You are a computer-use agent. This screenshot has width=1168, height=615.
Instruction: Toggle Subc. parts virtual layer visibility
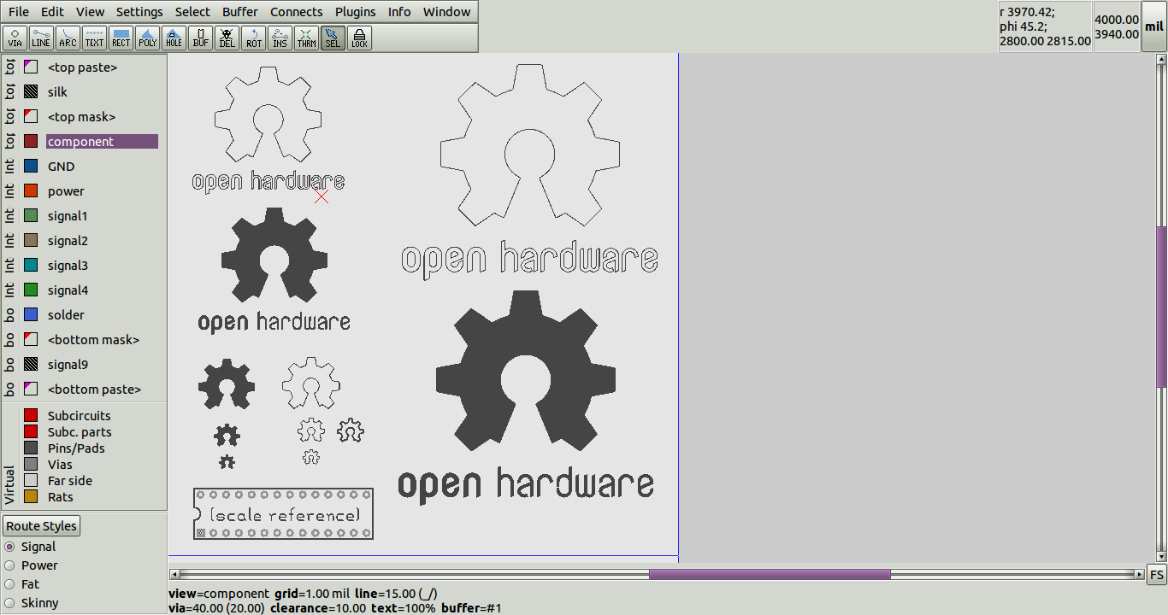pos(31,431)
